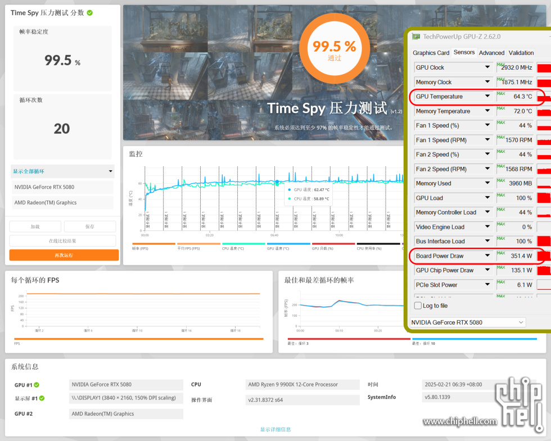551x441 pixels.
Task: Open the Video Engine Load dropdown
Action: 487,226
